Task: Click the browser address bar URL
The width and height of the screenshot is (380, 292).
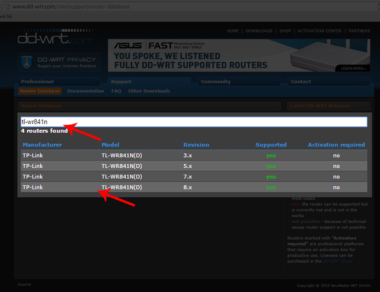Action: 71,6
